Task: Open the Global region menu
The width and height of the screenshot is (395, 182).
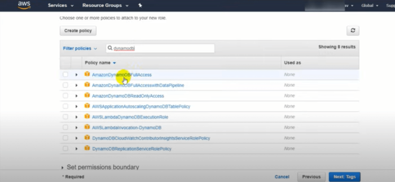Action: coord(370,5)
